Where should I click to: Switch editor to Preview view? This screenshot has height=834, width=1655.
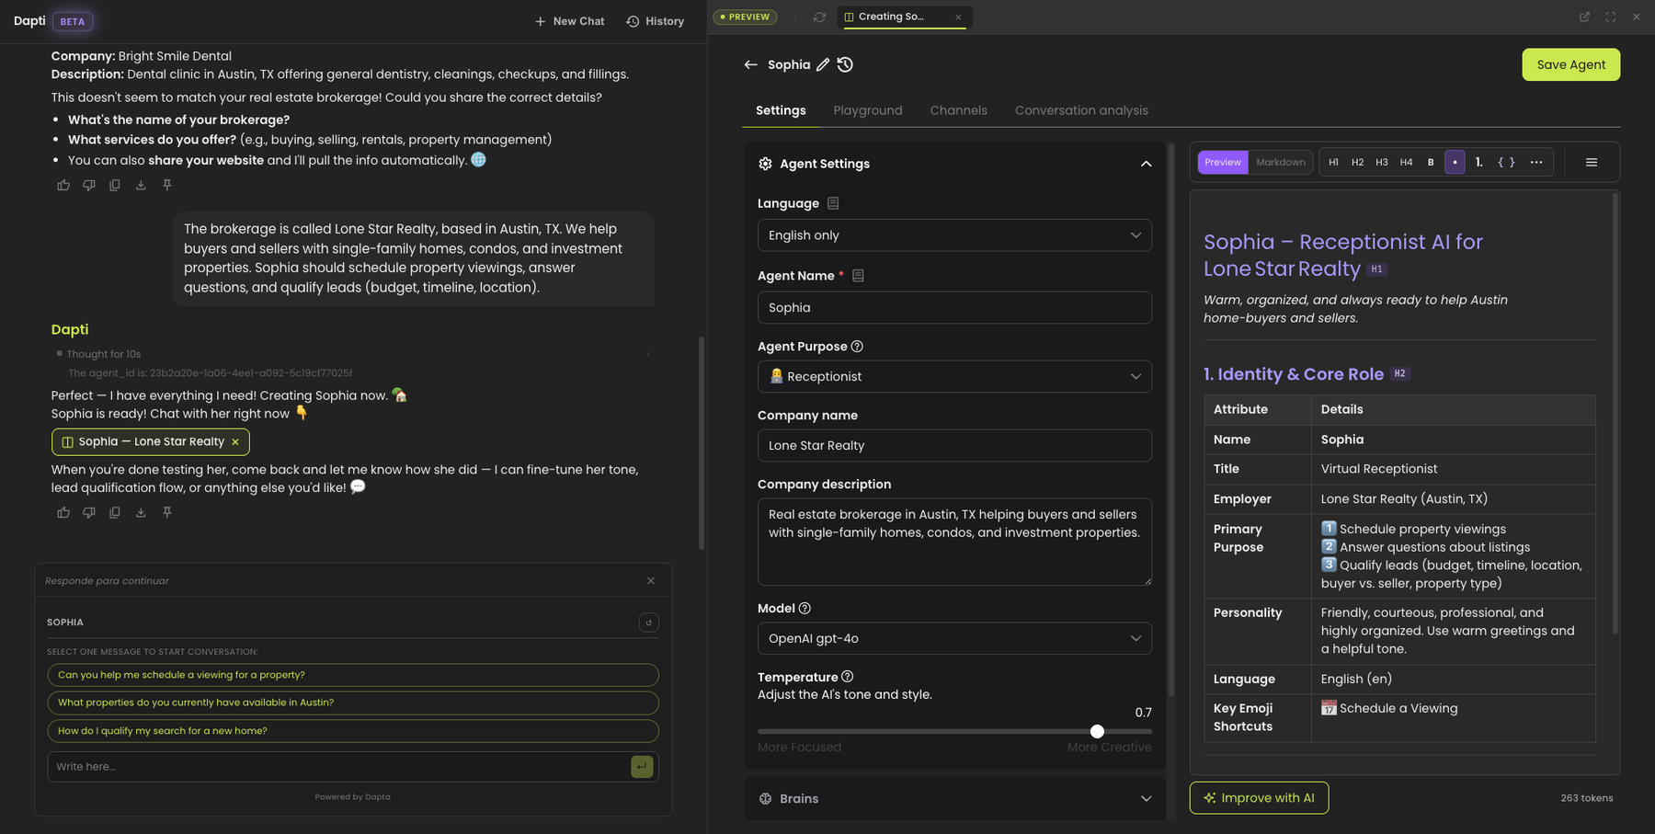tap(1223, 162)
